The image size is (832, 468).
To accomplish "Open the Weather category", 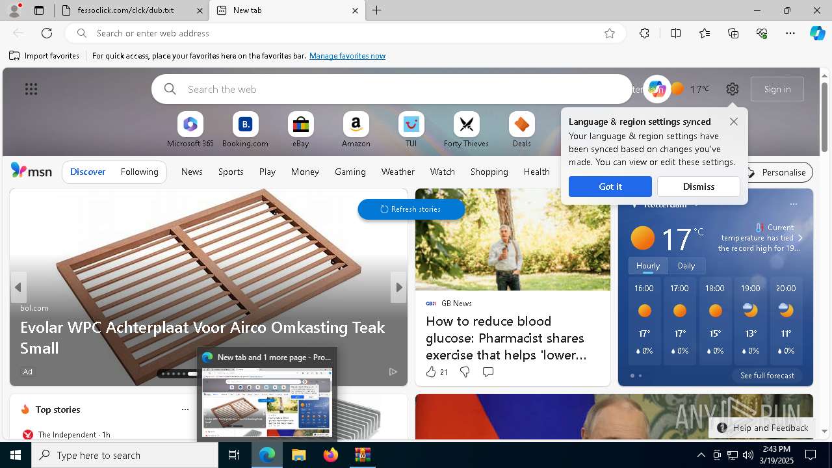I will [x=398, y=172].
